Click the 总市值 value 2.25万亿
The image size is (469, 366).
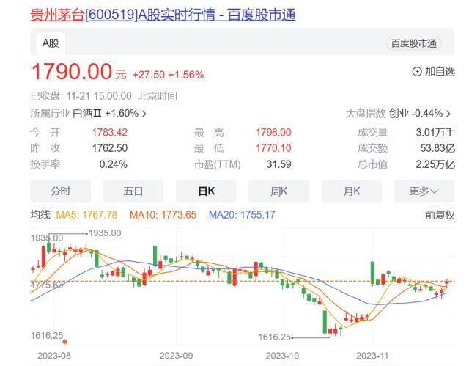(435, 164)
